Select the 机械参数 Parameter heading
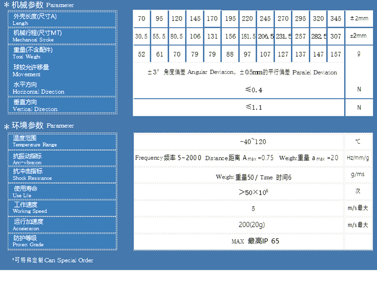Image resolution: width=377 pixels, height=282 pixels. (x=39, y=5)
